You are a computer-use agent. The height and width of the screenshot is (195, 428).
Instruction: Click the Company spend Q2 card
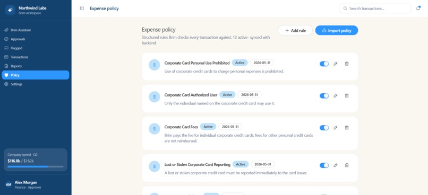(36, 159)
